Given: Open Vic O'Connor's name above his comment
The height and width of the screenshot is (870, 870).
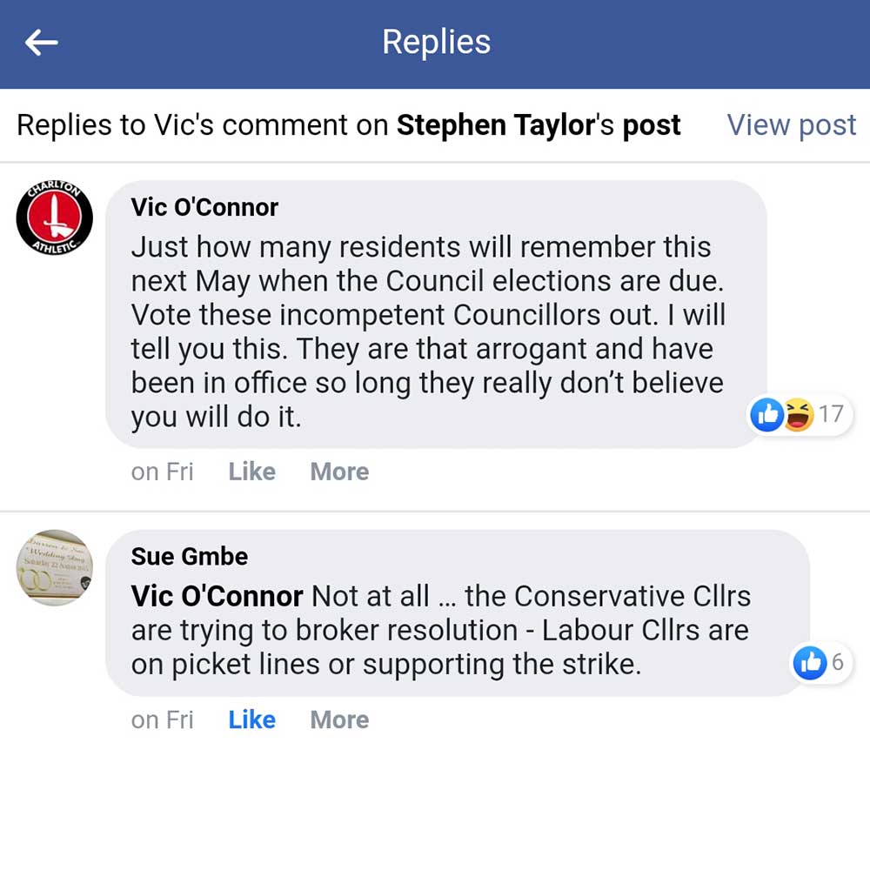Looking at the screenshot, I should 204,207.
